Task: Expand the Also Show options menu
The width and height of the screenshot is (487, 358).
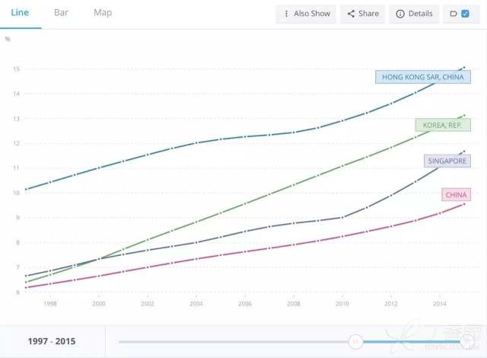Action: (306, 14)
